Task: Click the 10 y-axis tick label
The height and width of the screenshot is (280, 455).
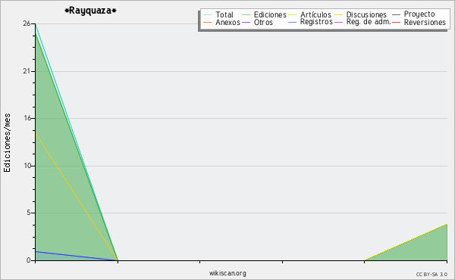Action: 27,166
